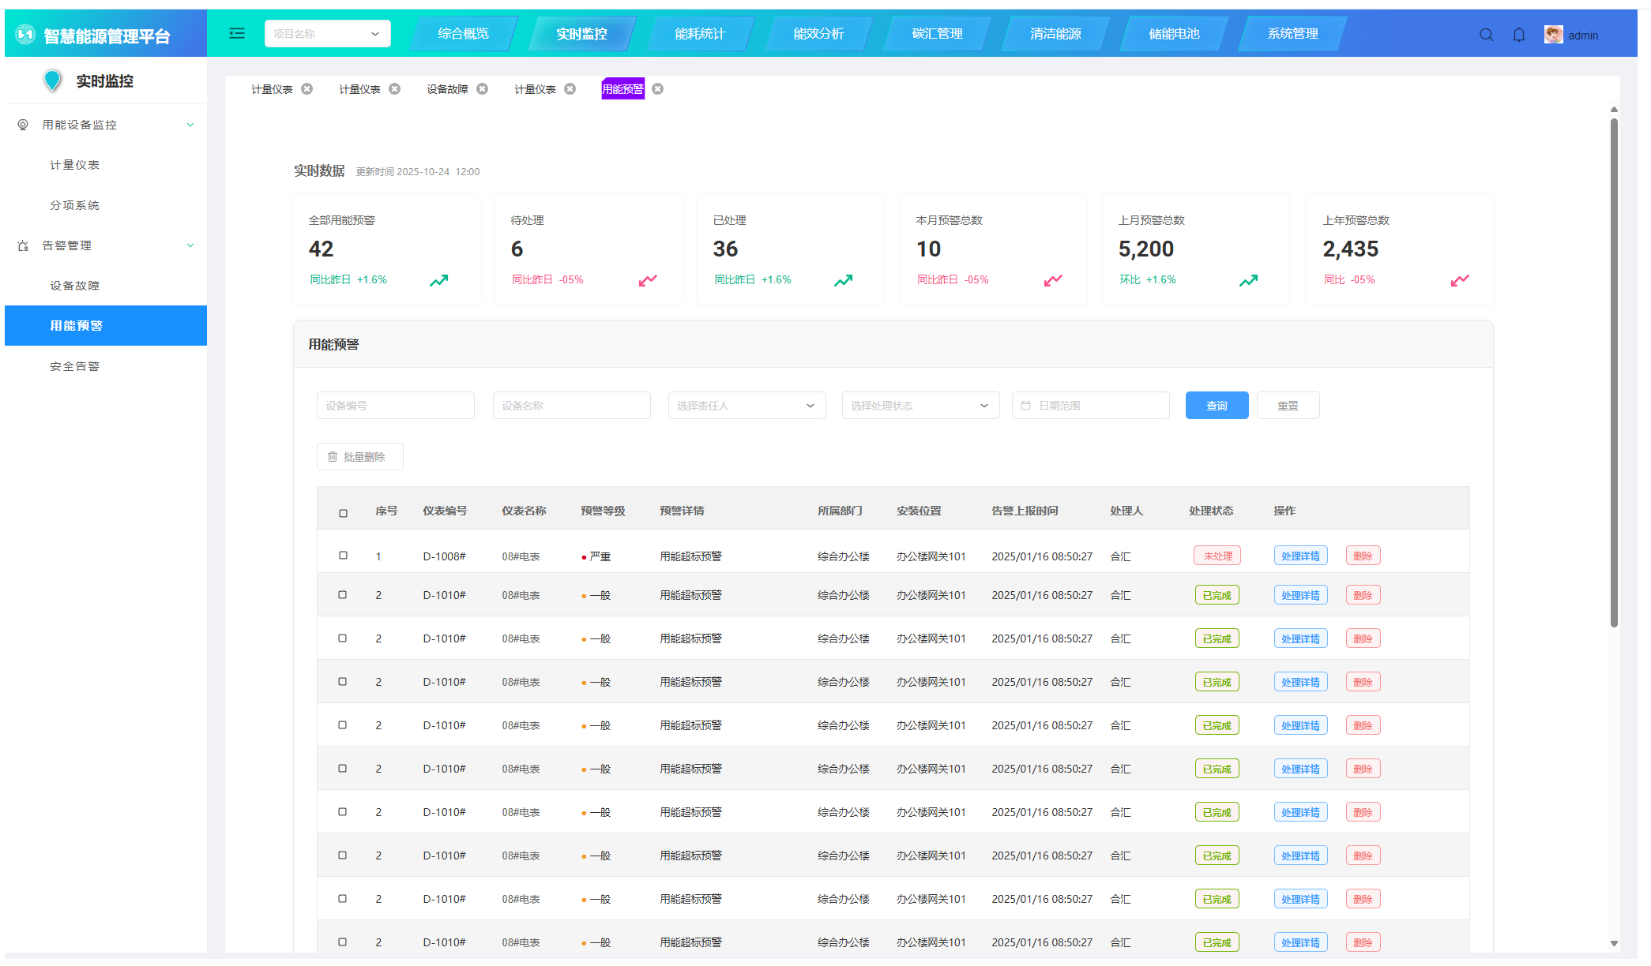Toggle the select-all checkbox in table header

(x=343, y=513)
